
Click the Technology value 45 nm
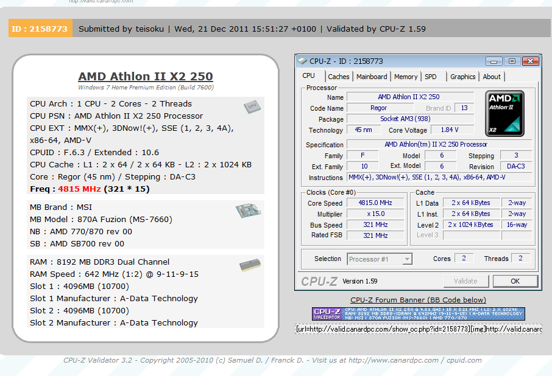(x=364, y=130)
